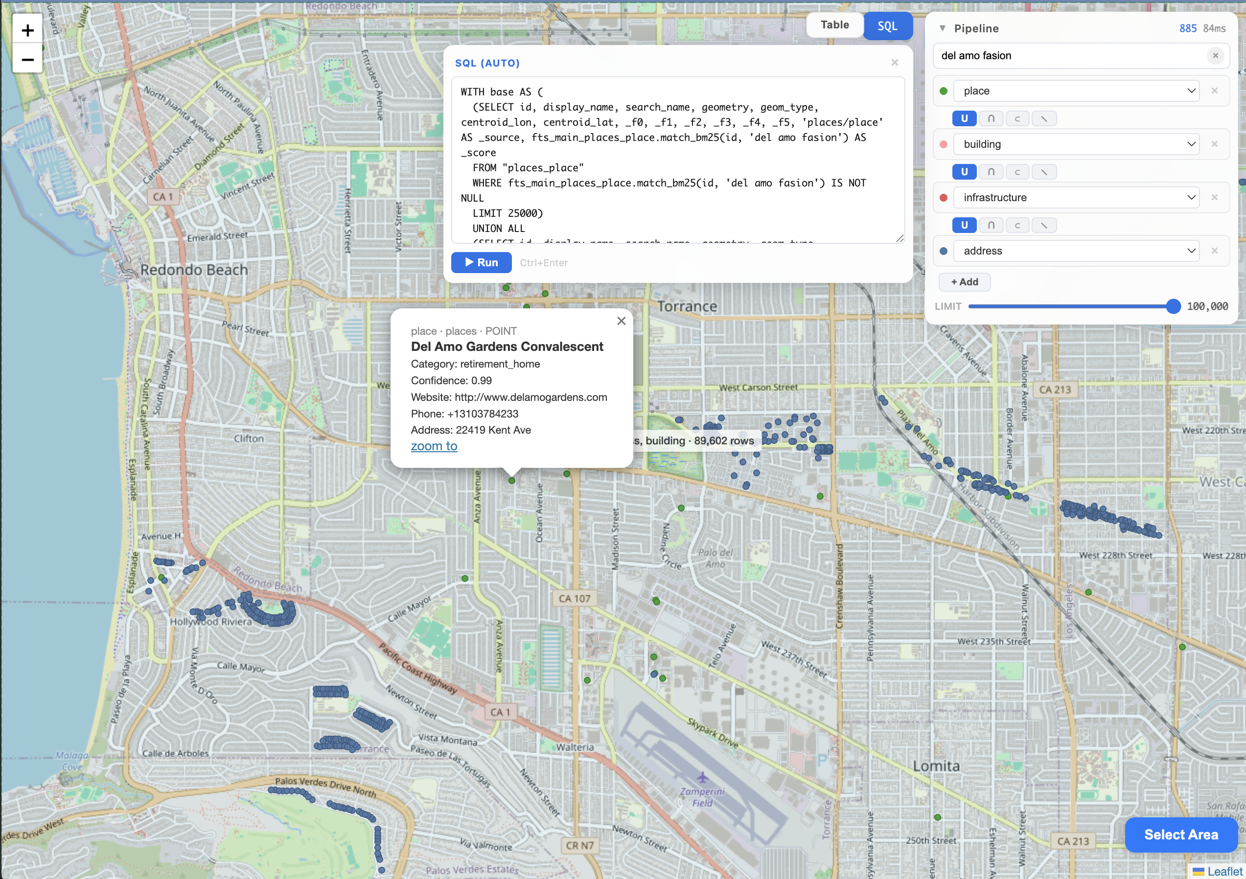This screenshot has width=1246, height=879.
Task: Select subset operator below building layer
Action: pos(1017,172)
